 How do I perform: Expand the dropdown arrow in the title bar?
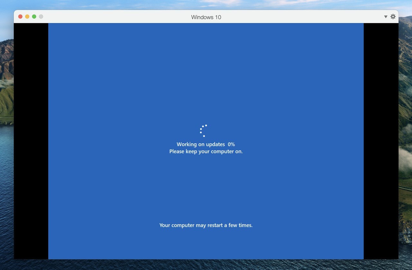coord(386,17)
